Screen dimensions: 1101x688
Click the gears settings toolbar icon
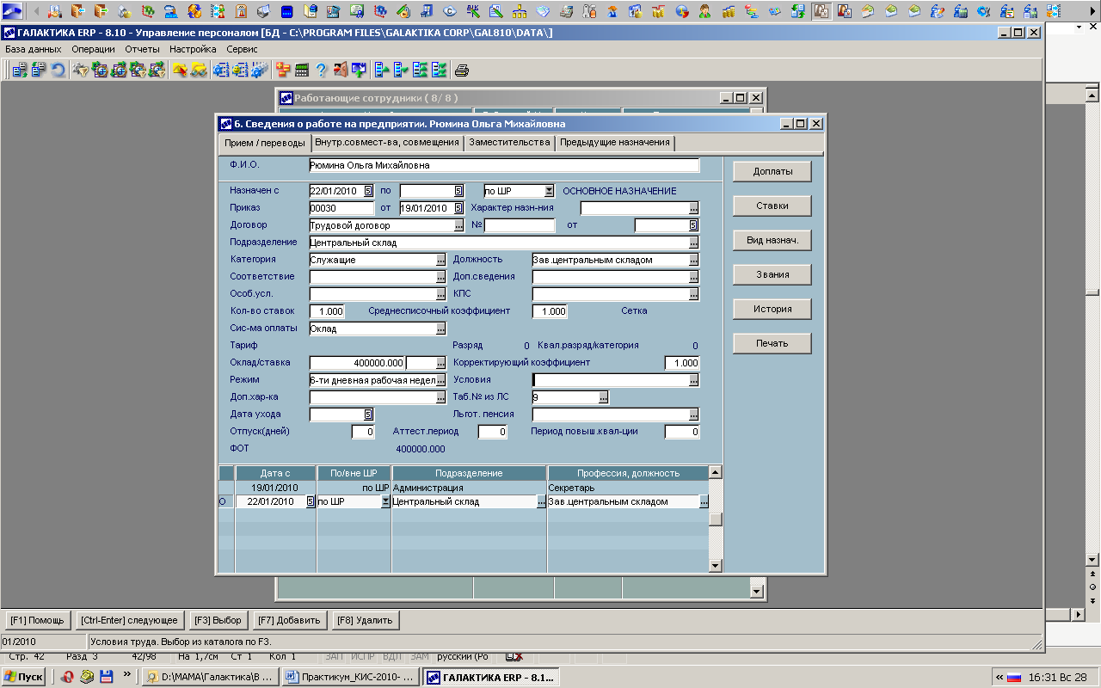260,71
